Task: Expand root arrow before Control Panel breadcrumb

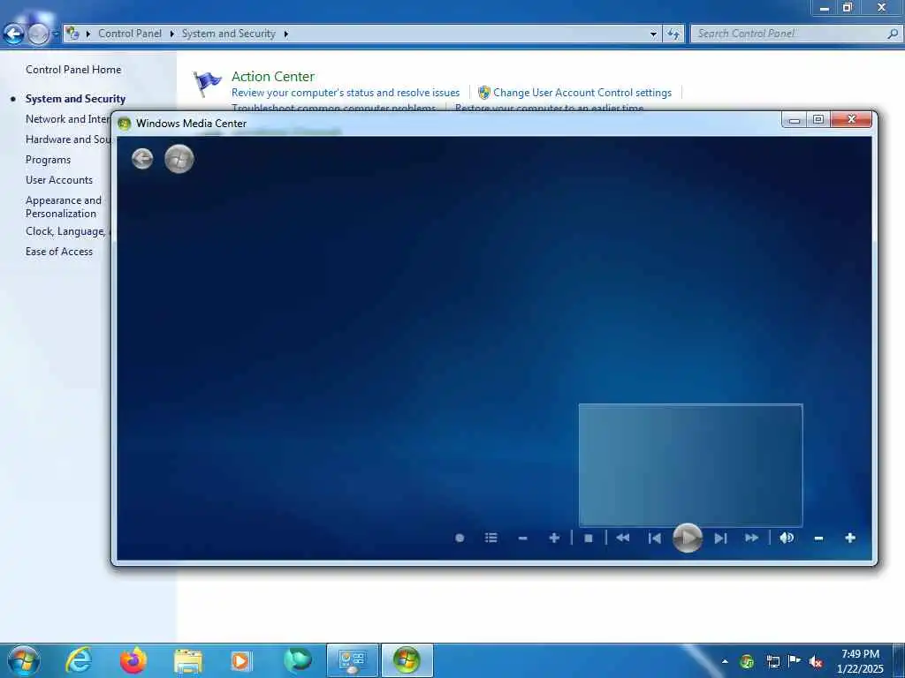Action: point(88,34)
